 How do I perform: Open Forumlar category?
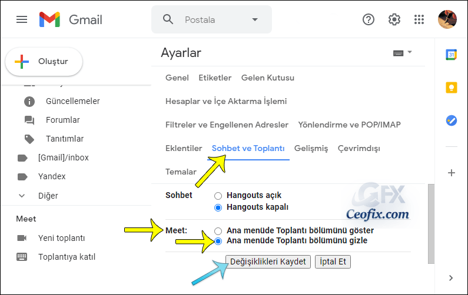[62, 120]
